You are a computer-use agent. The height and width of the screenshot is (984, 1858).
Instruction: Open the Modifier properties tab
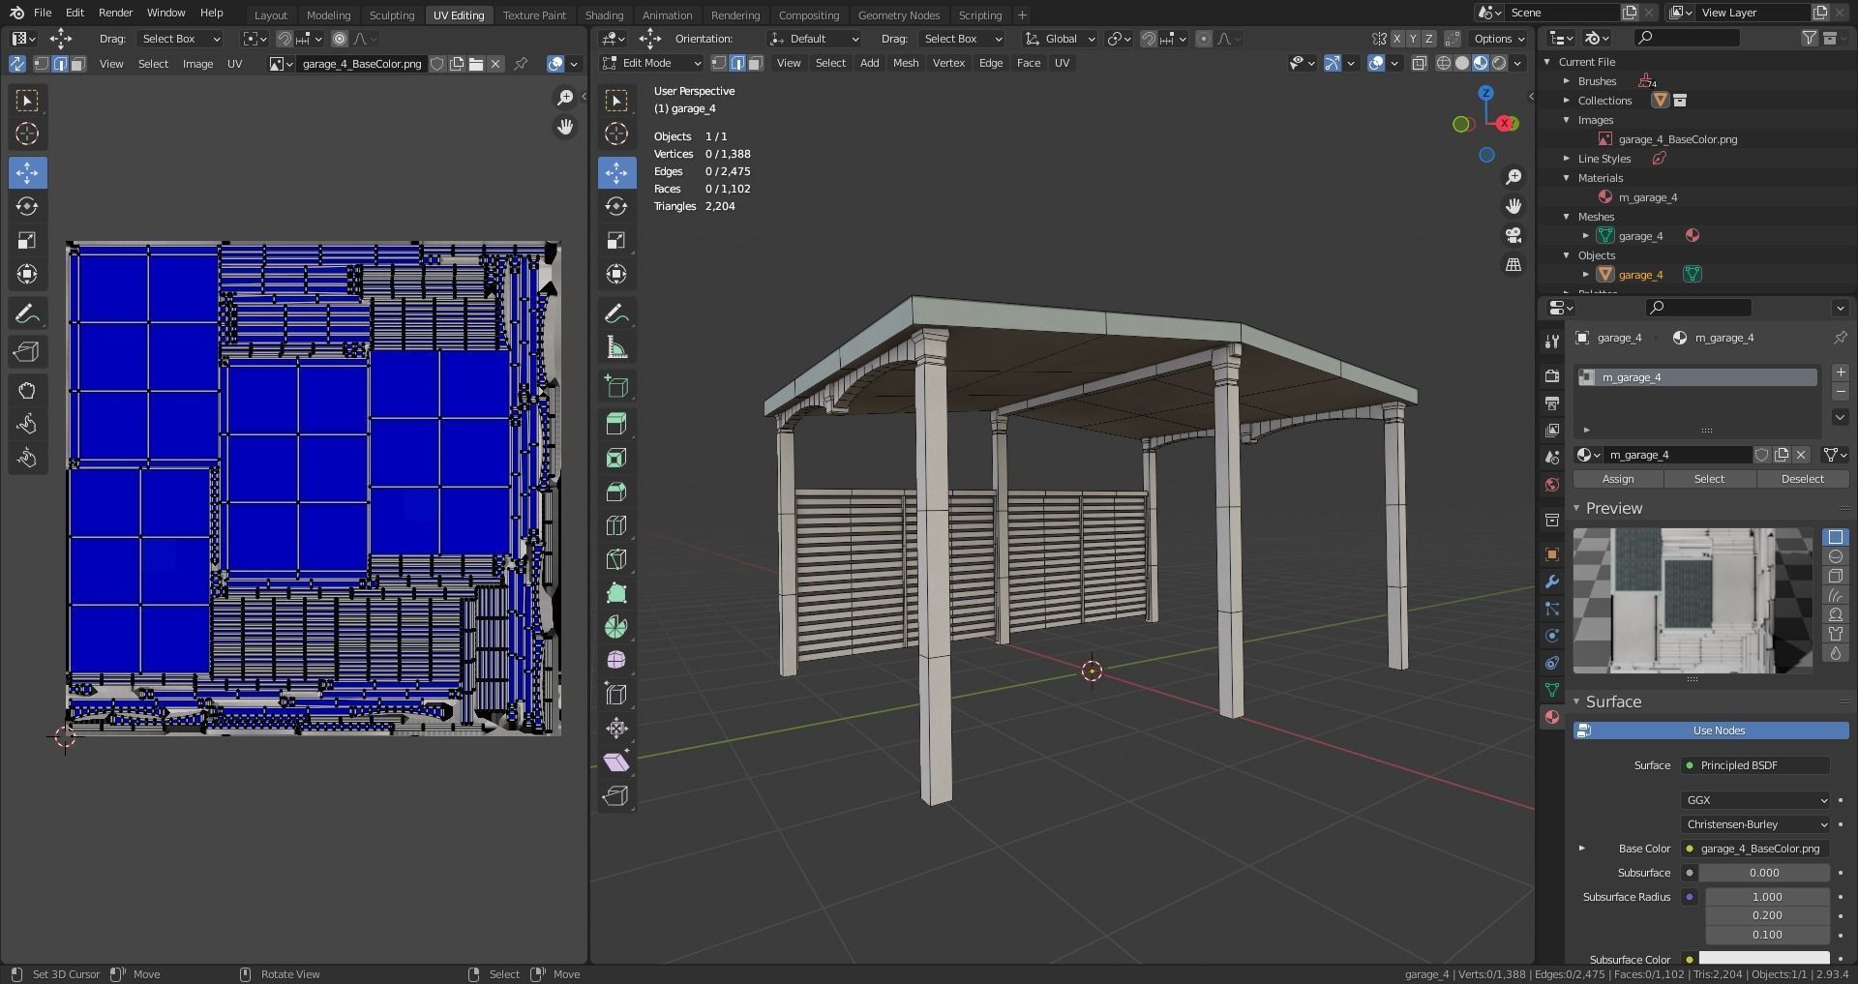tap(1552, 581)
